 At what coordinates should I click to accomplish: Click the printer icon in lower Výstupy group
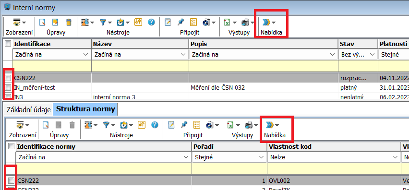248,125
